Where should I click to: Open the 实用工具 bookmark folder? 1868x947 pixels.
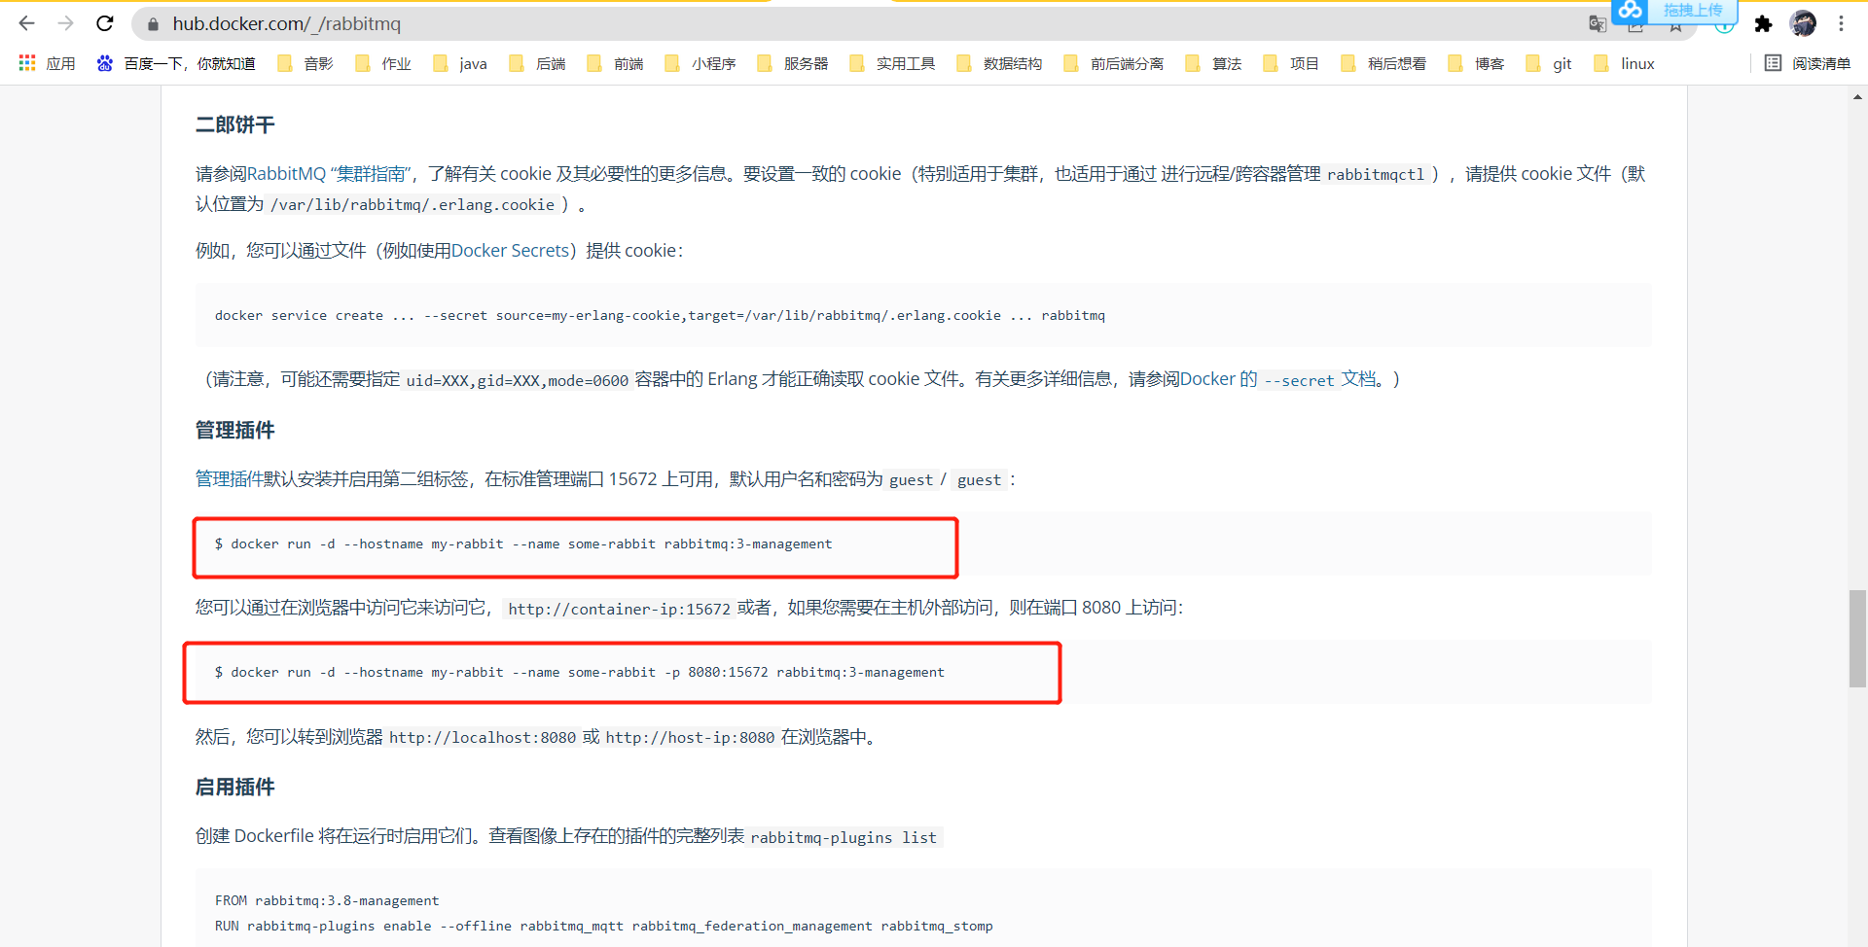click(x=892, y=63)
